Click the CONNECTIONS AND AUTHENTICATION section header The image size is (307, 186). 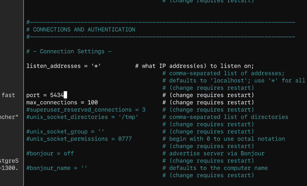(x=84, y=29)
